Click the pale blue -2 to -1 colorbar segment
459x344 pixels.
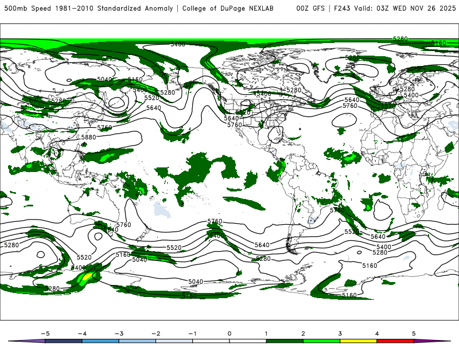coord(174,341)
